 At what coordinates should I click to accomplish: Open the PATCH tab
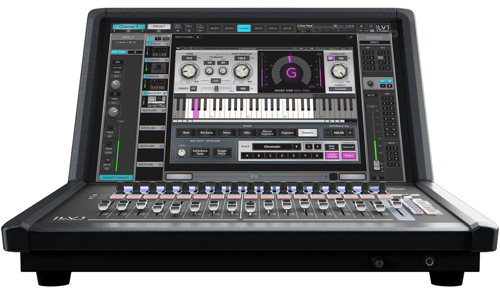coord(273,29)
